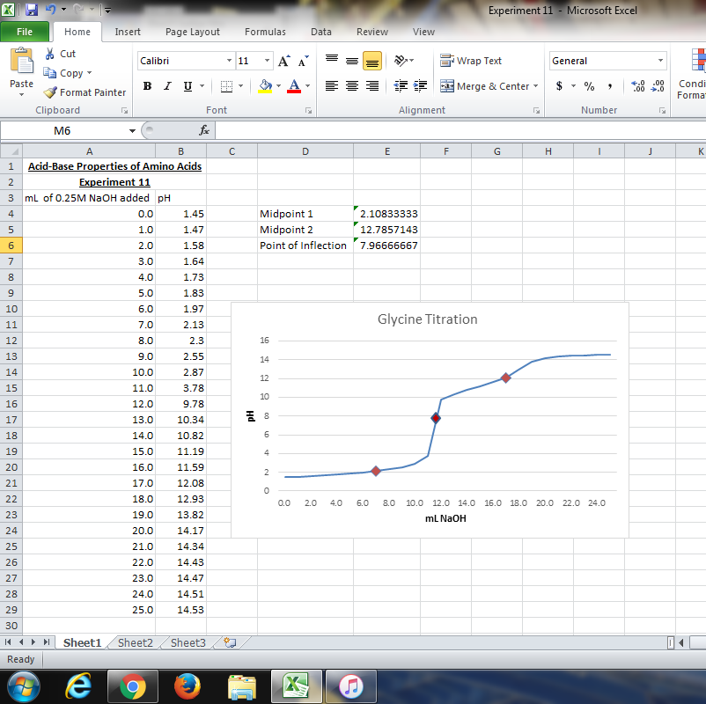
Task: Switch to the Formulas ribbon tab
Action: pos(265,32)
